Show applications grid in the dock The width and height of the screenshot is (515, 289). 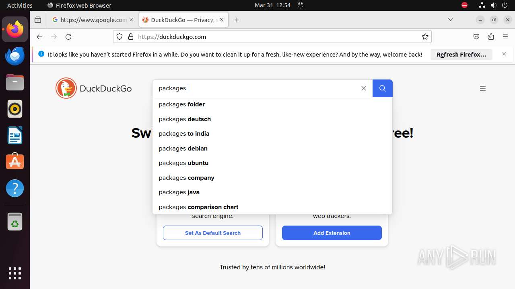coord(15,273)
